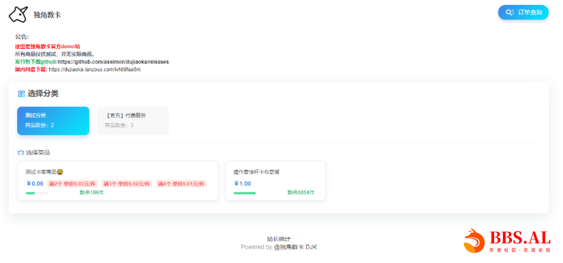The width and height of the screenshot is (563, 263).
Task: Click the red demo站 announcement line
Action: [48, 46]
